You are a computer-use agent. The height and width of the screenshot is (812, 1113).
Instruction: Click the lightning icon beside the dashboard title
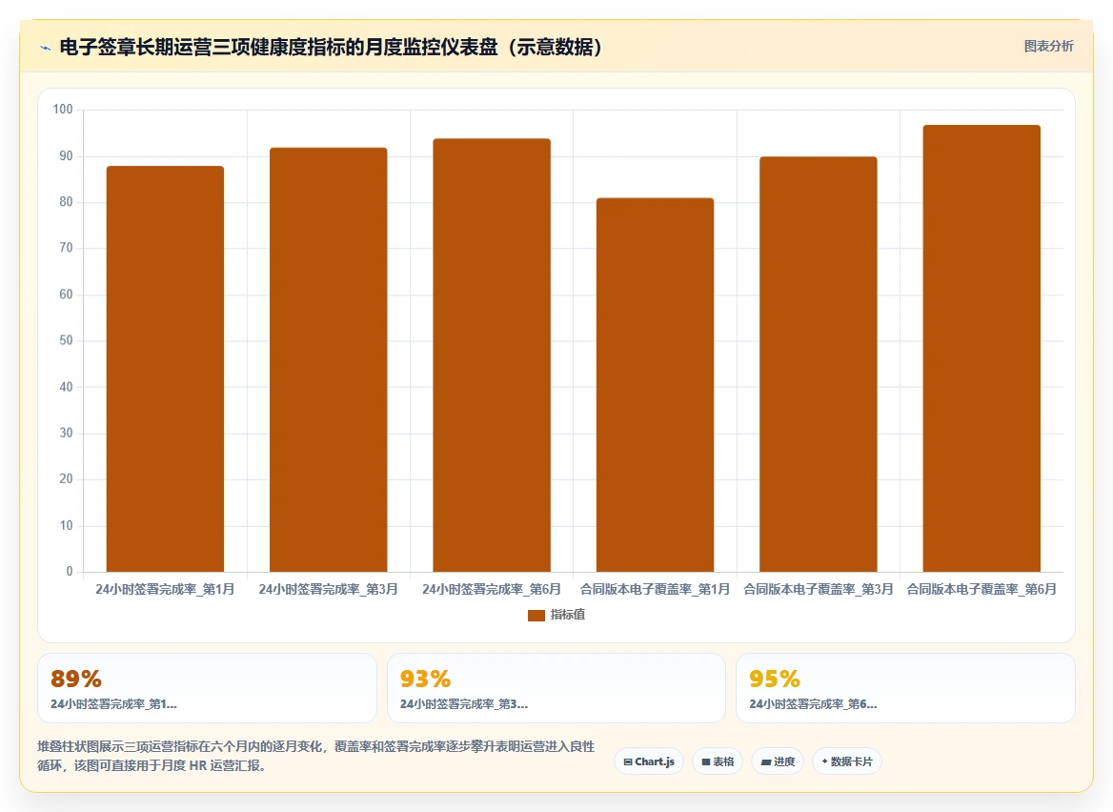click(46, 49)
